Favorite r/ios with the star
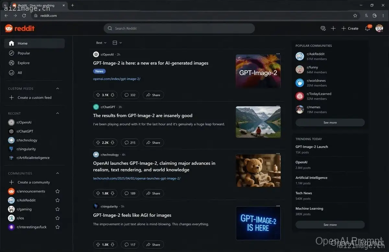This screenshot has height=252, width=389. tap(57, 218)
